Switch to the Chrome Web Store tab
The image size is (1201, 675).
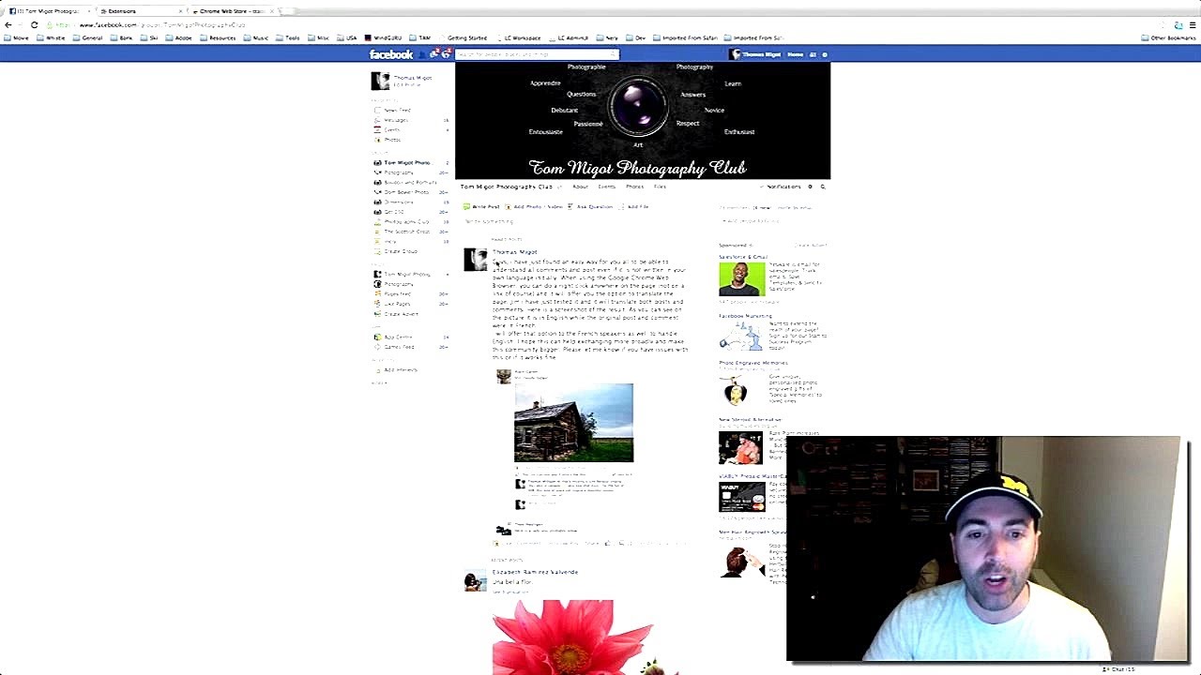pyautogui.click(x=230, y=11)
